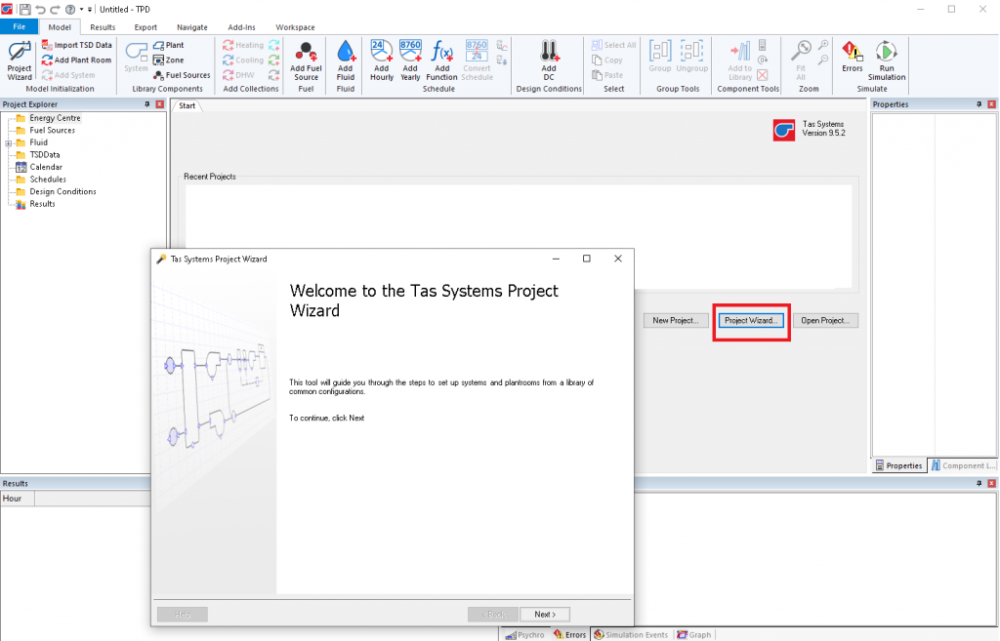Click the Add Yearly schedule icon
1000x641 pixels.
click(410, 60)
